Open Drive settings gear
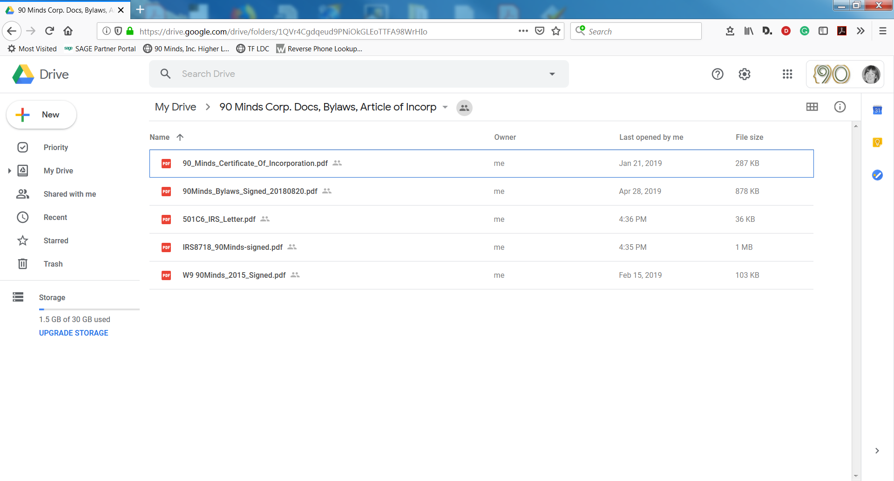Image resolution: width=894 pixels, height=481 pixels. 745,74
